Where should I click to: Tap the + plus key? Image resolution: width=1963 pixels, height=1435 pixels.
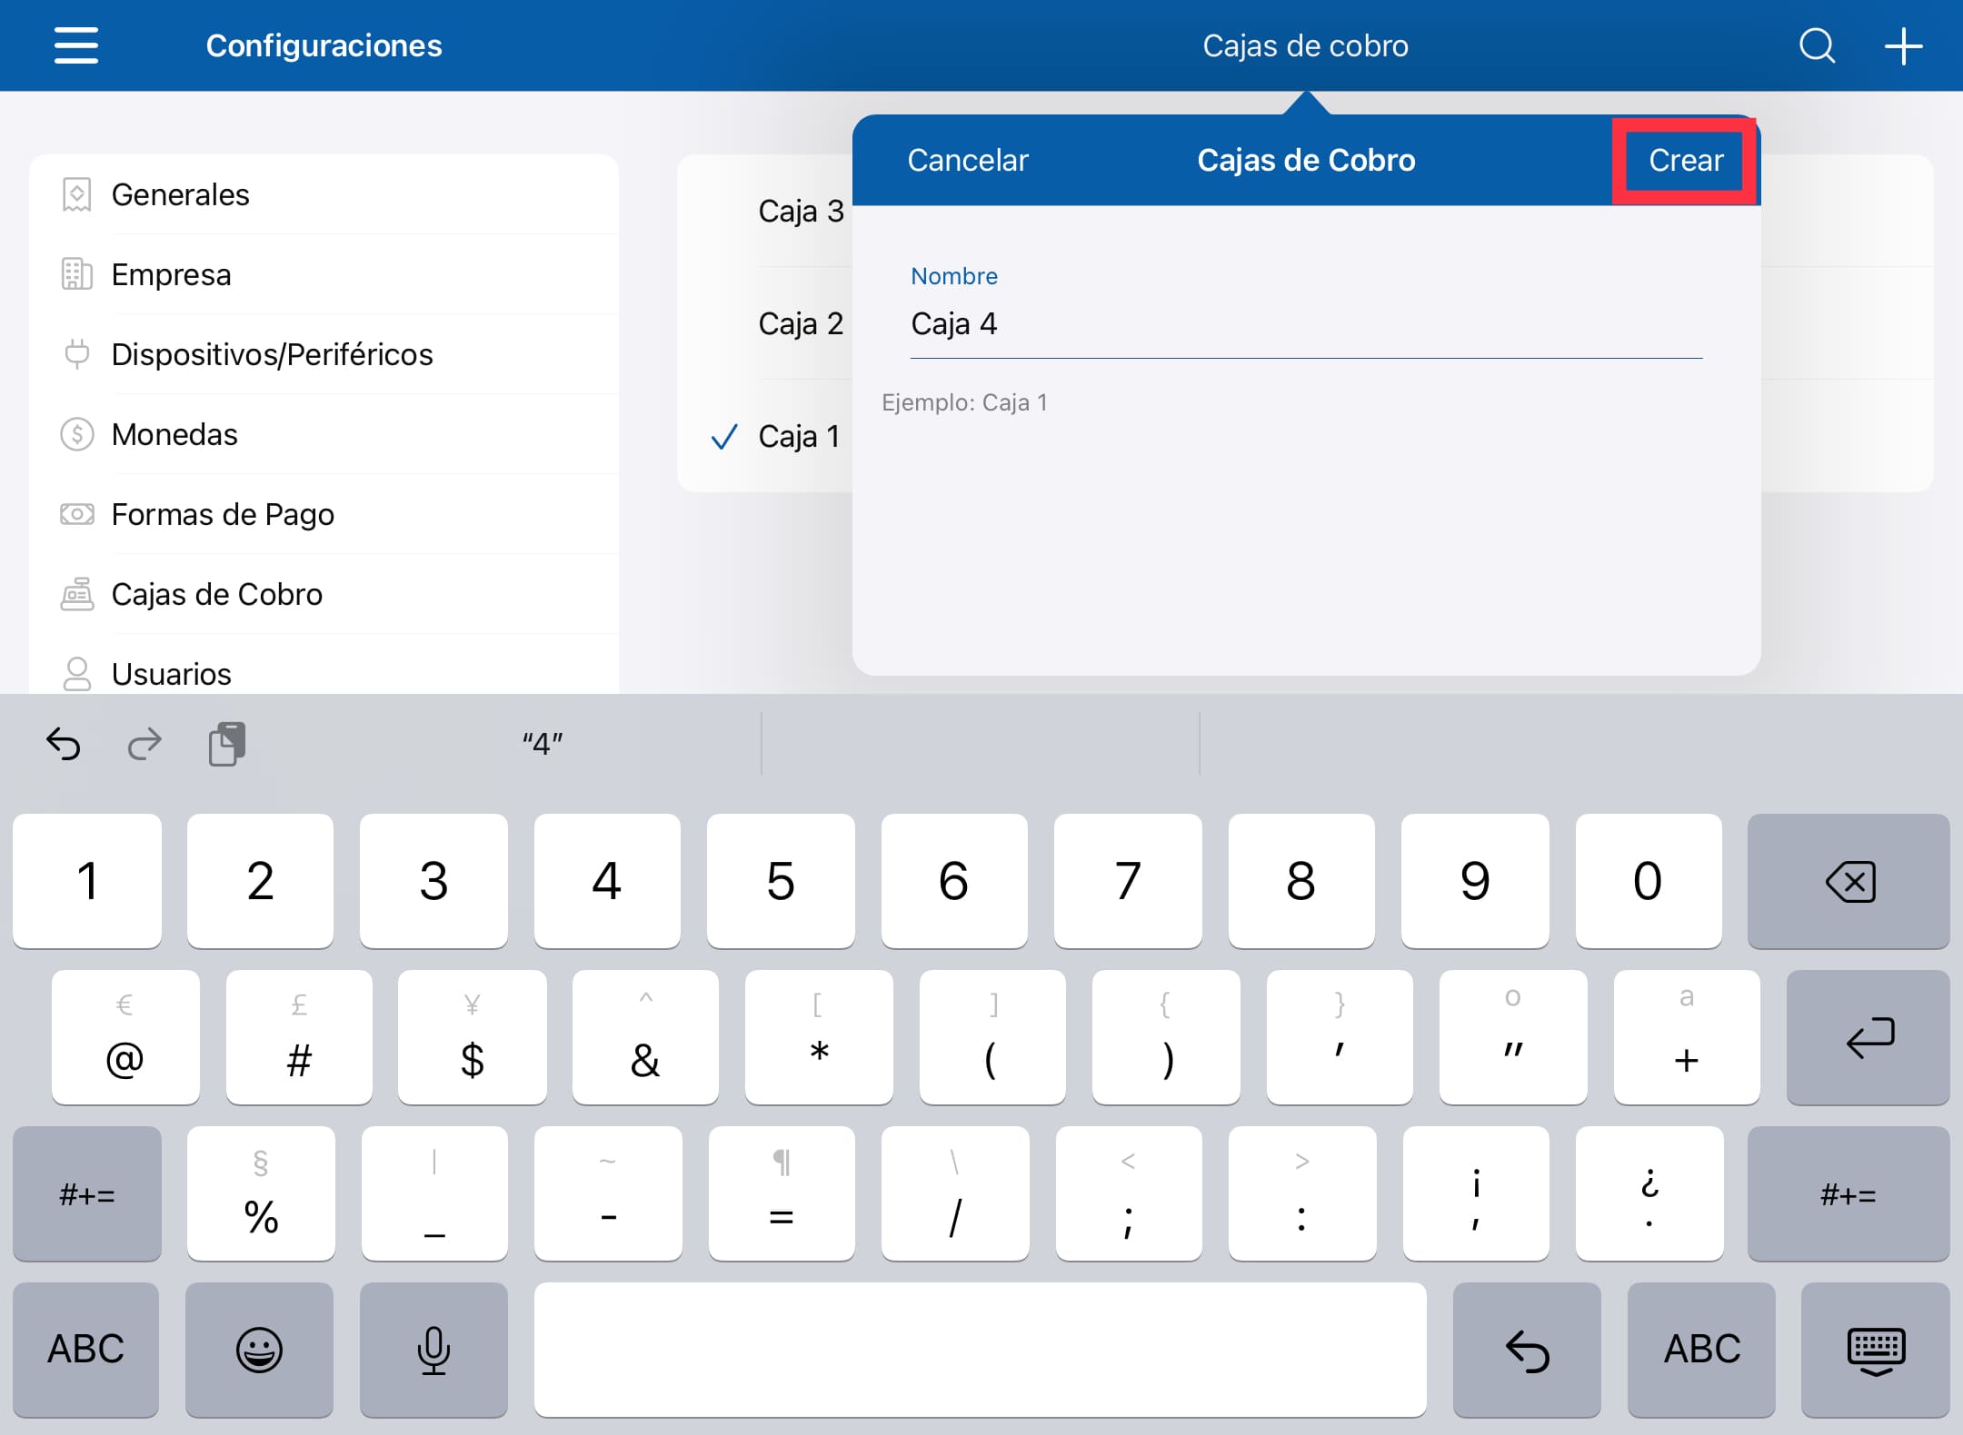tap(1687, 1037)
